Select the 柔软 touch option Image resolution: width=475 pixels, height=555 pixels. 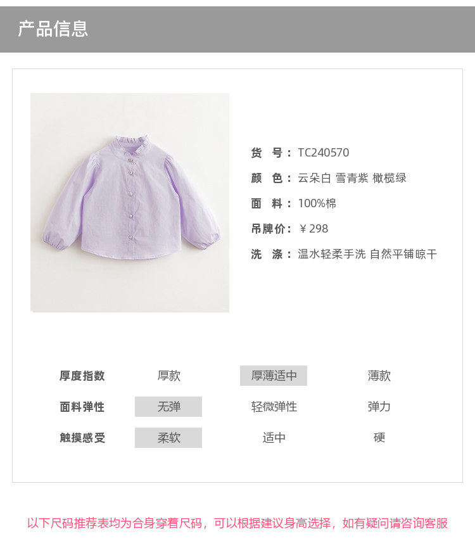point(168,438)
